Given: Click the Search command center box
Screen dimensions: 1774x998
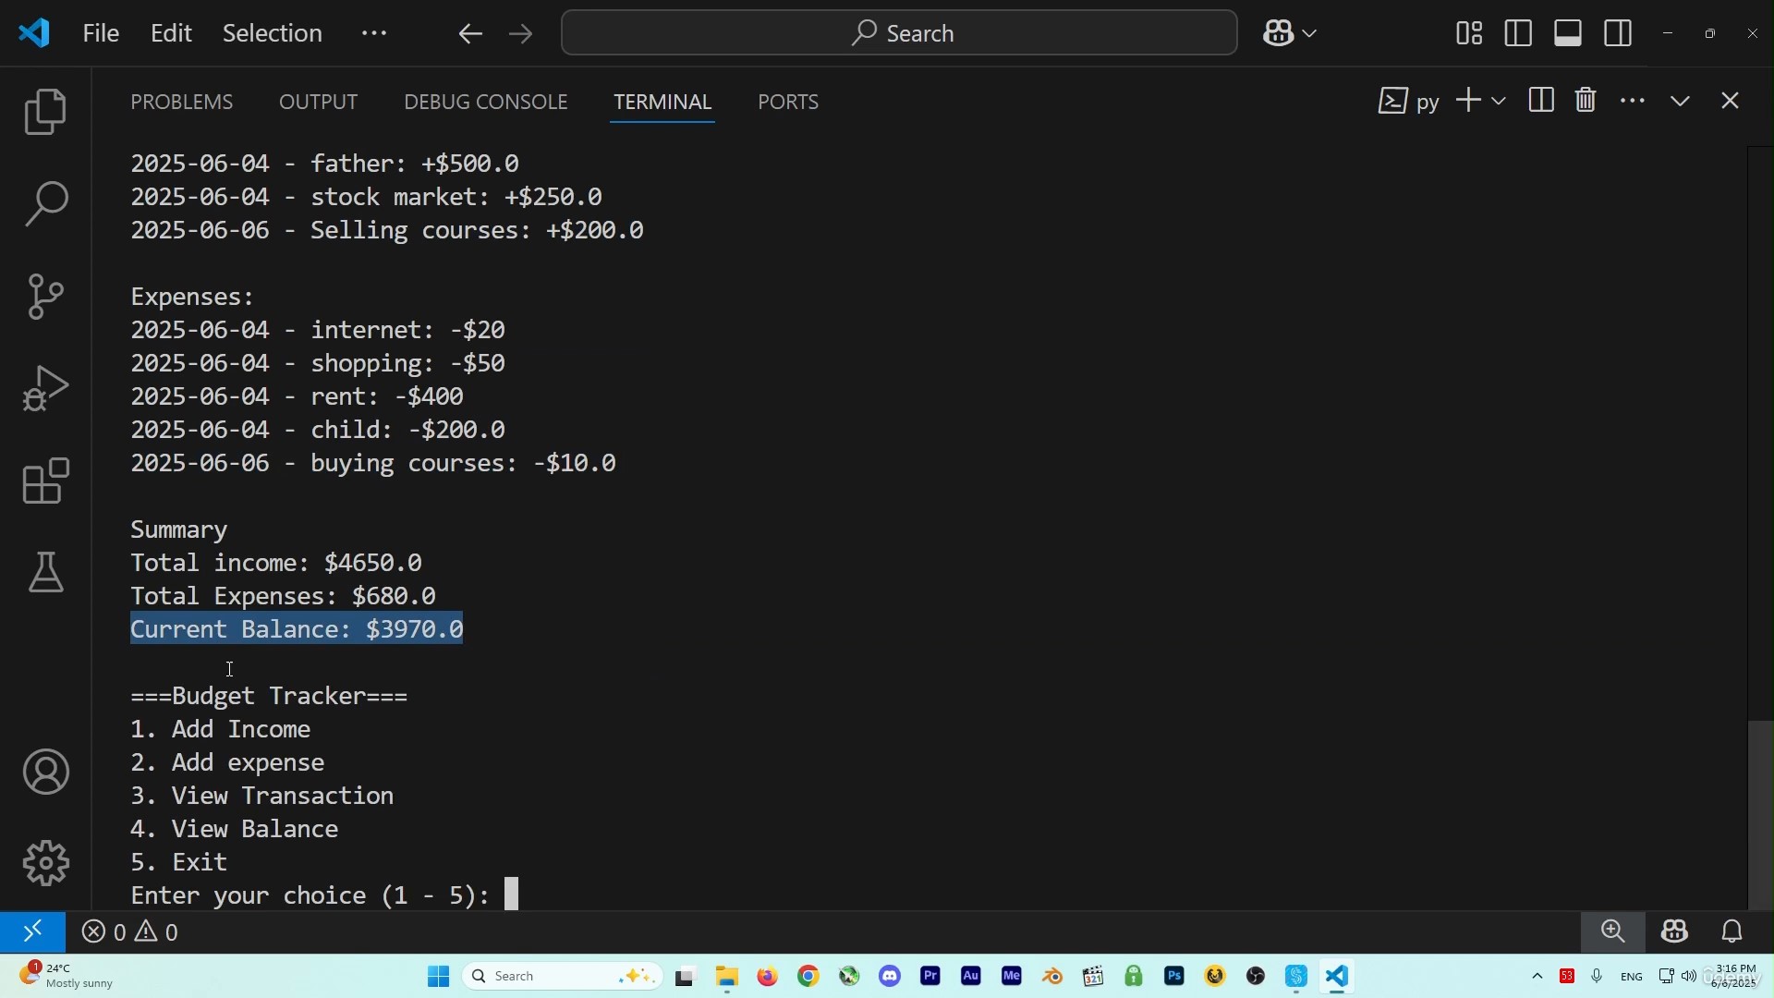Looking at the screenshot, I should 899,33.
